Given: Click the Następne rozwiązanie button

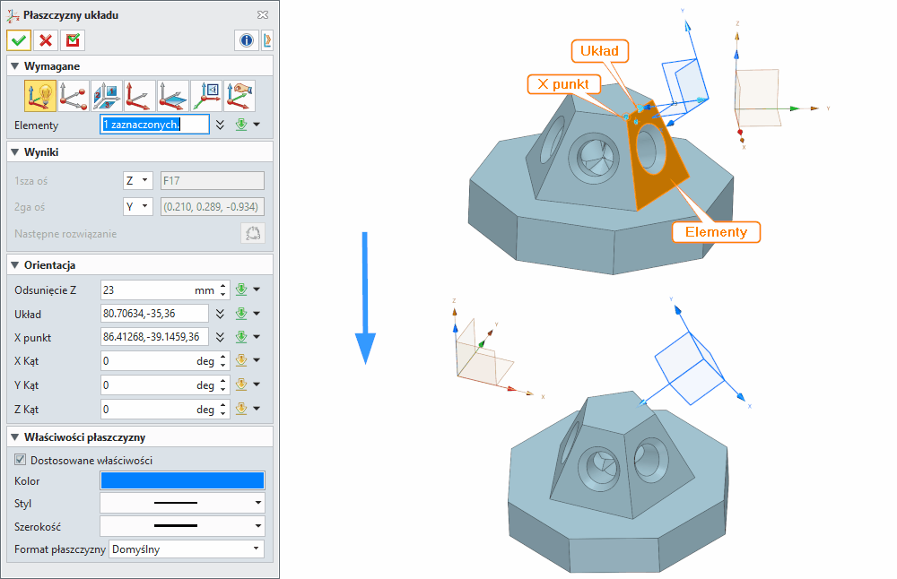Looking at the screenshot, I should pos(252,234).
